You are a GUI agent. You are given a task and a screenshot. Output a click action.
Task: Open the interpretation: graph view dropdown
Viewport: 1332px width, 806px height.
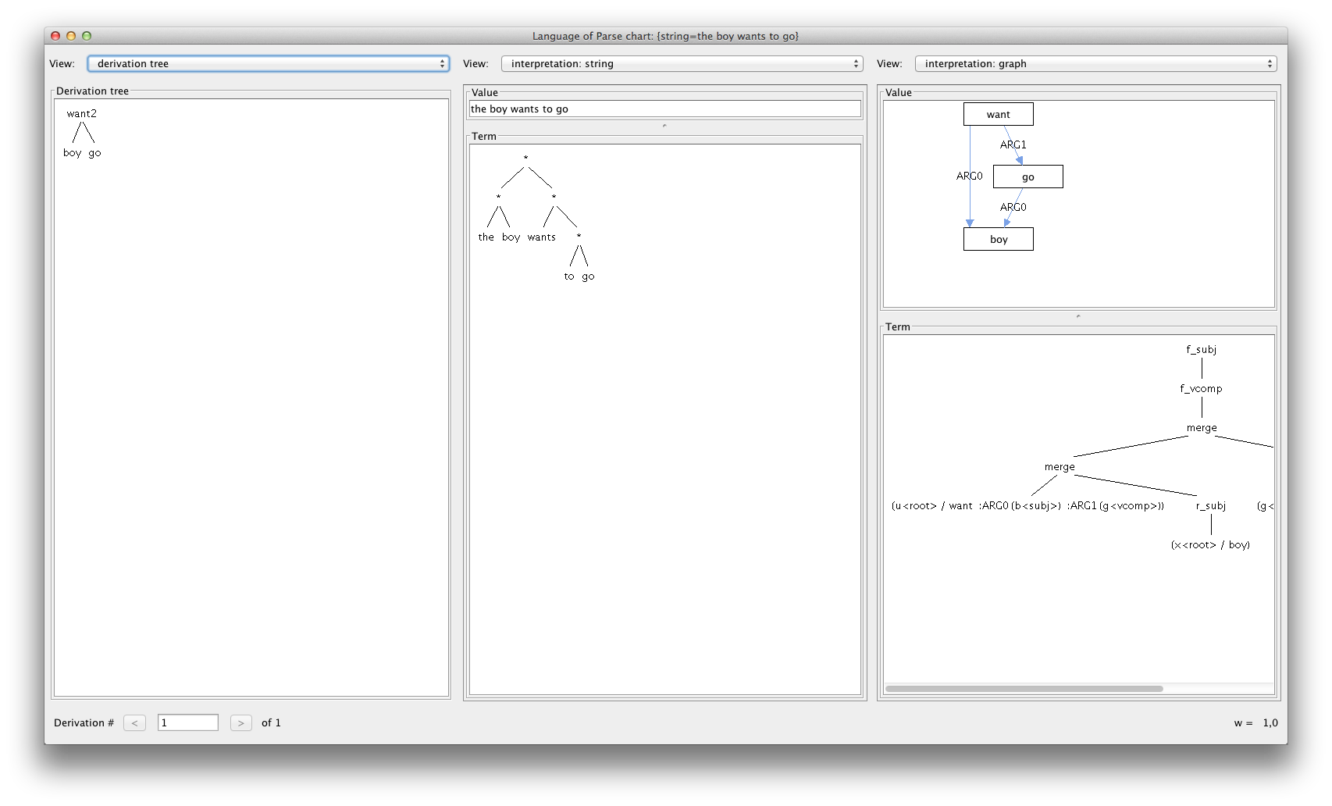[x=1095, y=63]
